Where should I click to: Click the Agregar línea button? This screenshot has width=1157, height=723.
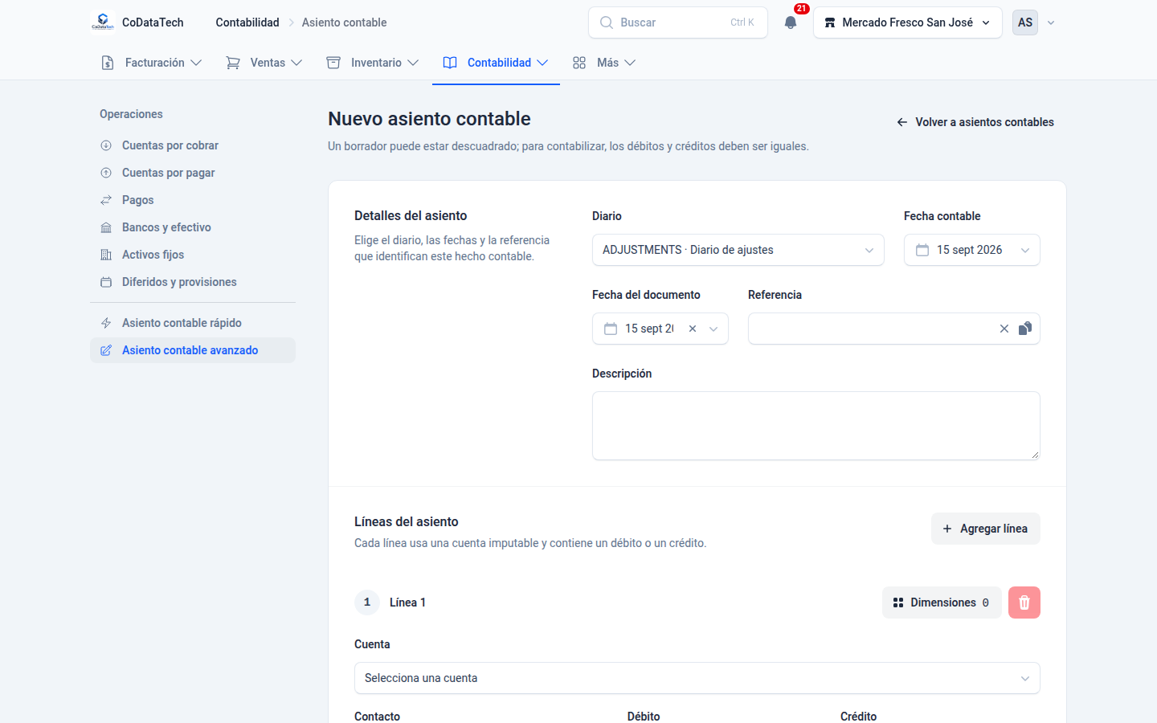986,529
